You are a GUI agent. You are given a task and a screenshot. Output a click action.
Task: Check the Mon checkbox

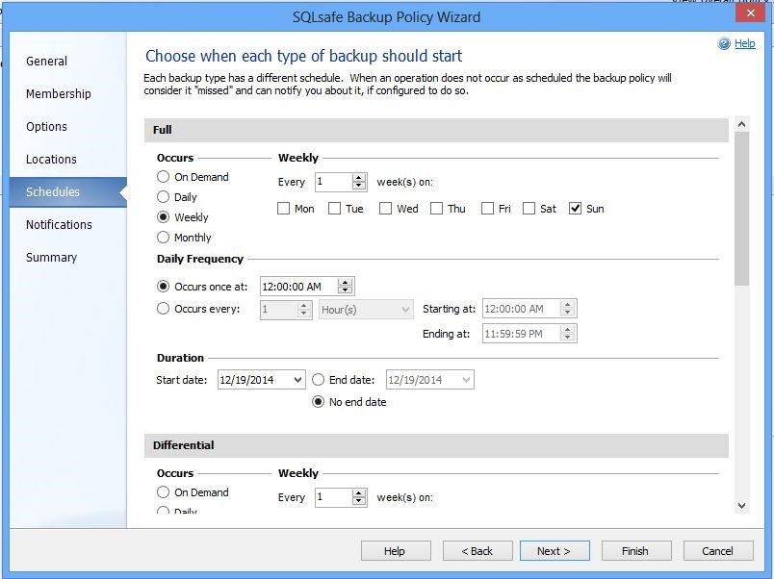pos(283,209)
